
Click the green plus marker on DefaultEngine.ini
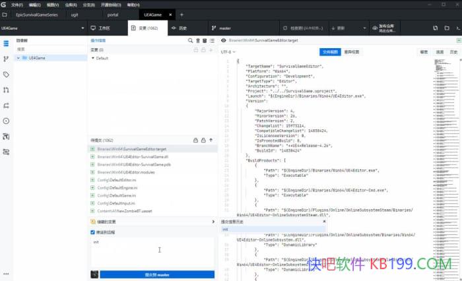pos(92,187)
